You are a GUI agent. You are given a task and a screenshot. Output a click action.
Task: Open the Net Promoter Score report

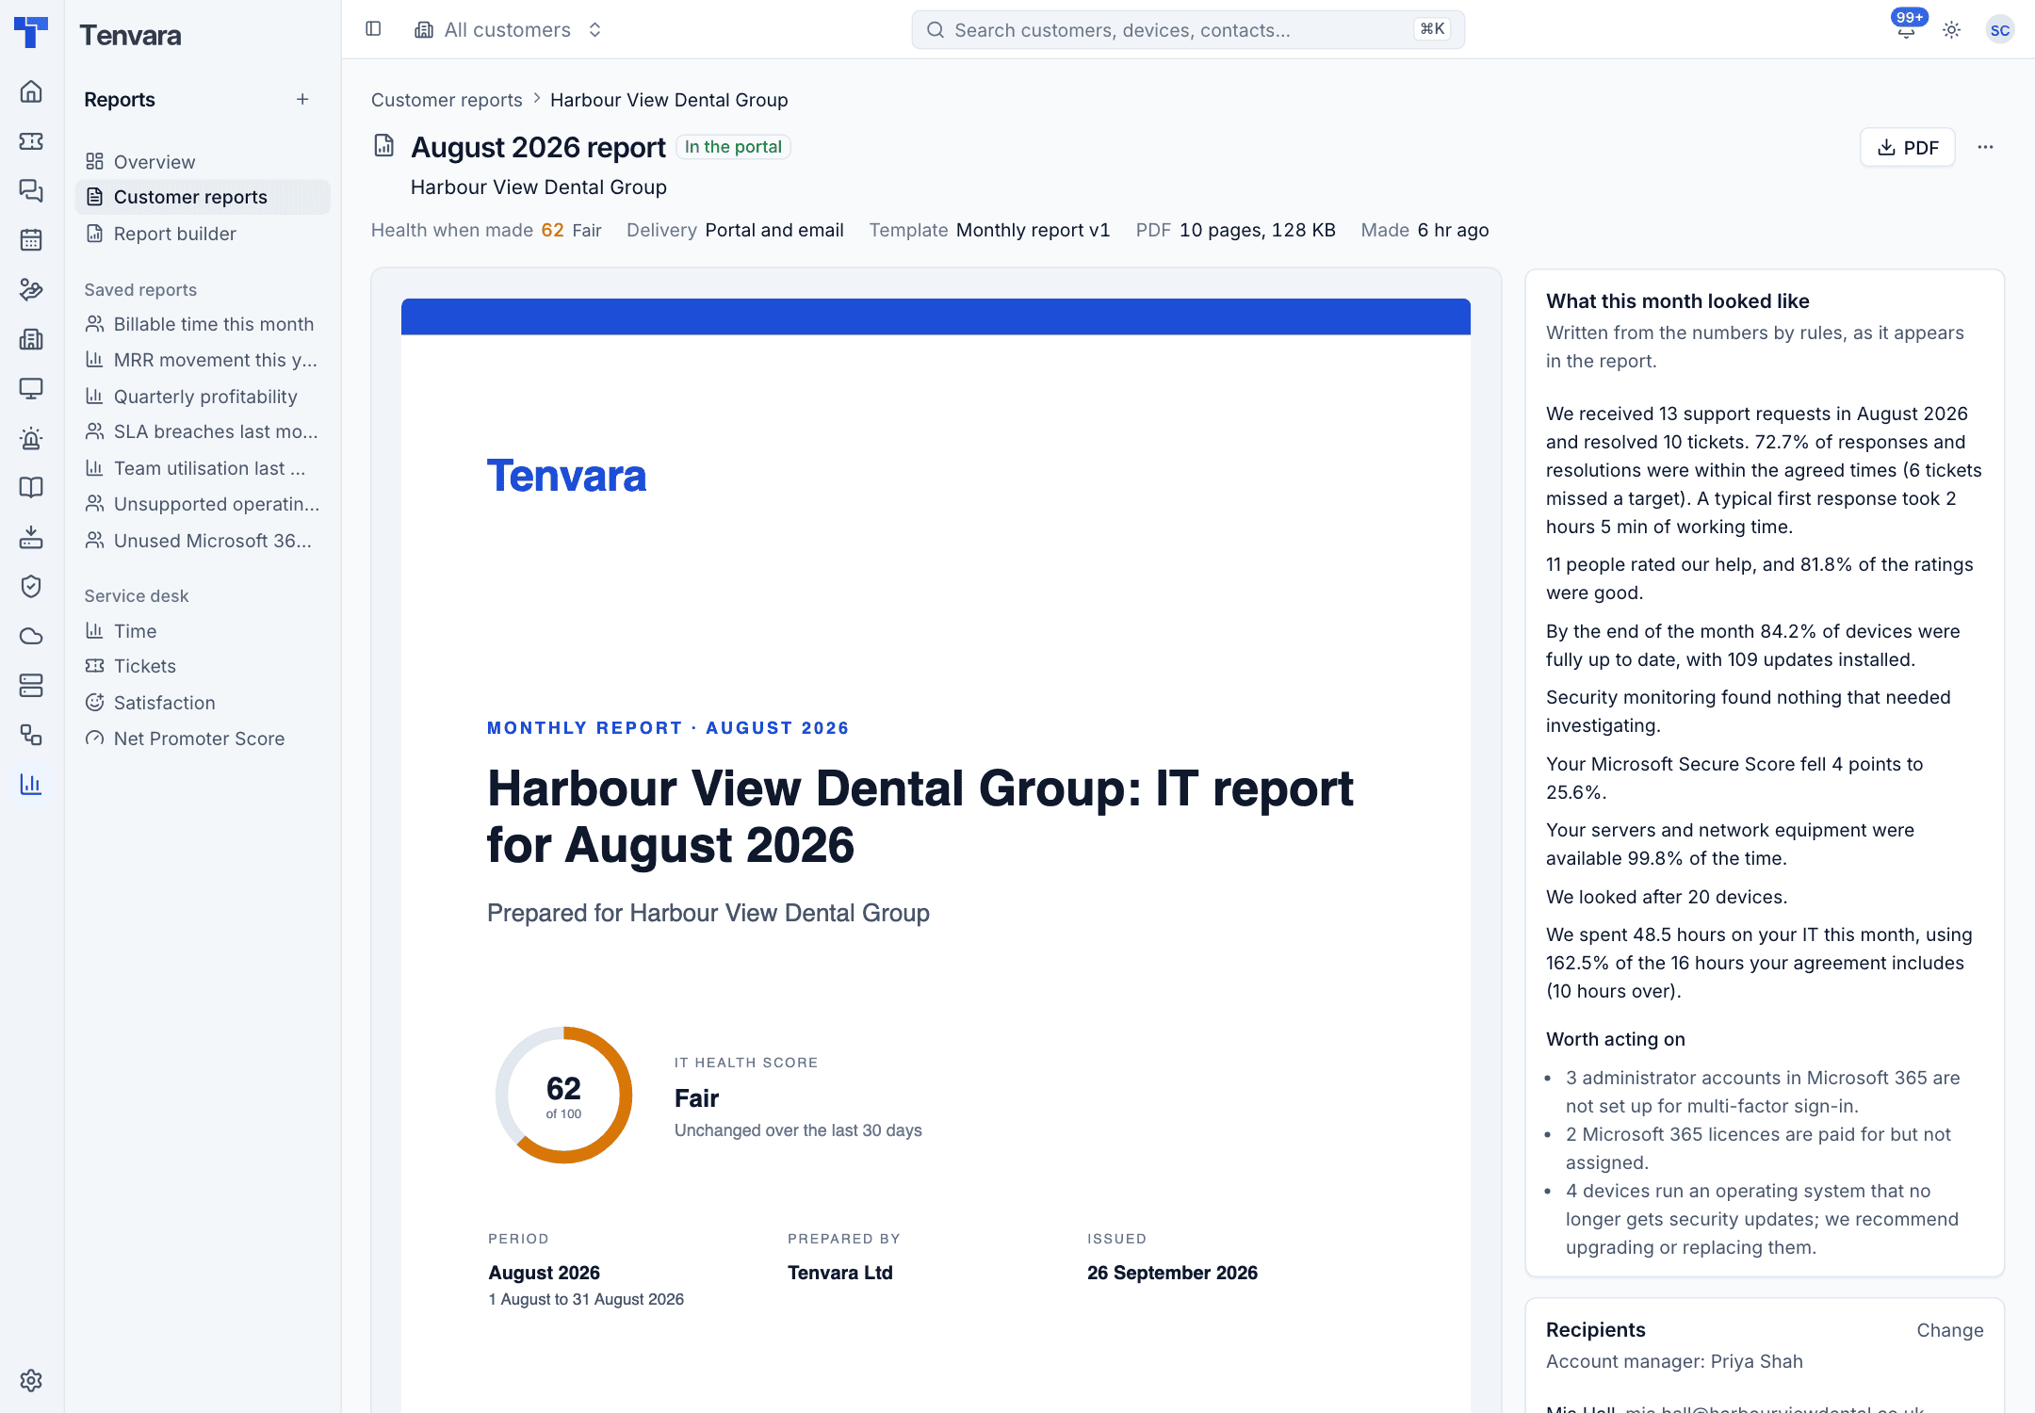coord(203,739)
